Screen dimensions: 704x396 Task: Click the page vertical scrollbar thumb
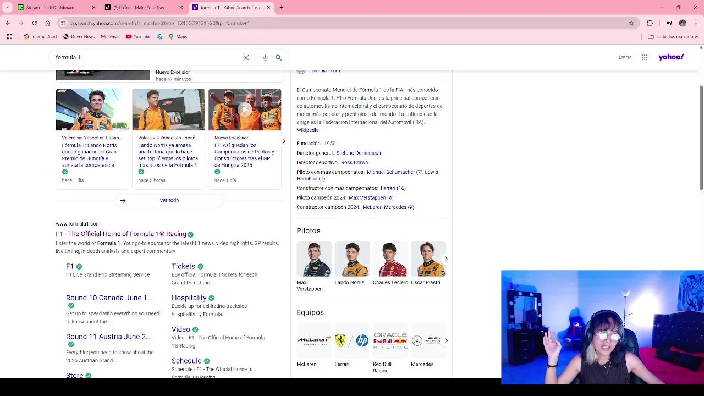(701, 137)
